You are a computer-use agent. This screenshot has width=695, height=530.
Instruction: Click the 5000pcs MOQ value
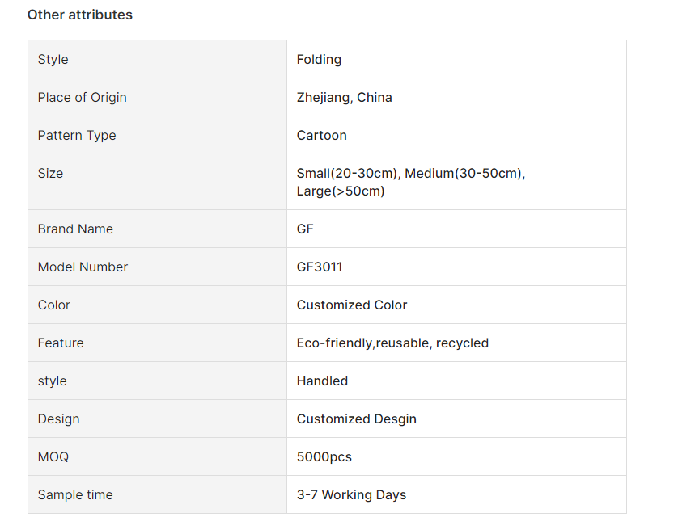(x=324, y=457)
